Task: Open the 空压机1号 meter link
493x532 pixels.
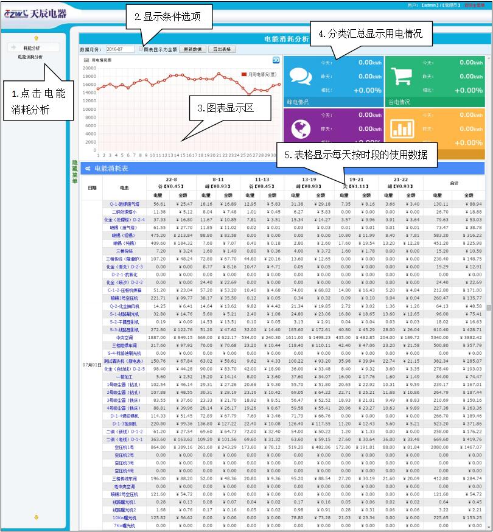Action: pyautogui.click(x=124, y=447)
